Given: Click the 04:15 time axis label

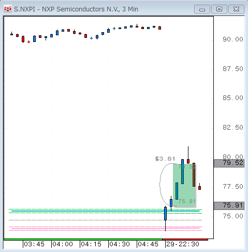Looking at the screenshot, I should [x=91, y=244].
